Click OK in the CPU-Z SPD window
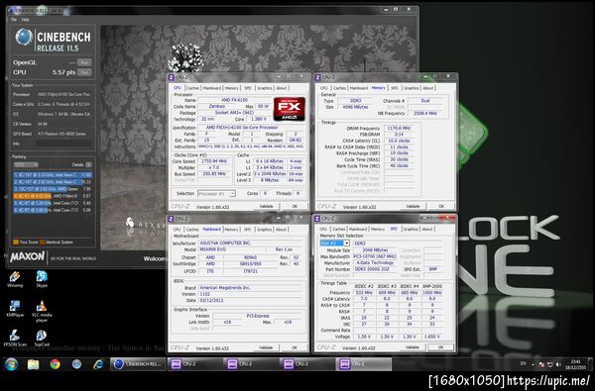Image resolution: width=595 pixels, height=391 pixels. pos(441,347)
